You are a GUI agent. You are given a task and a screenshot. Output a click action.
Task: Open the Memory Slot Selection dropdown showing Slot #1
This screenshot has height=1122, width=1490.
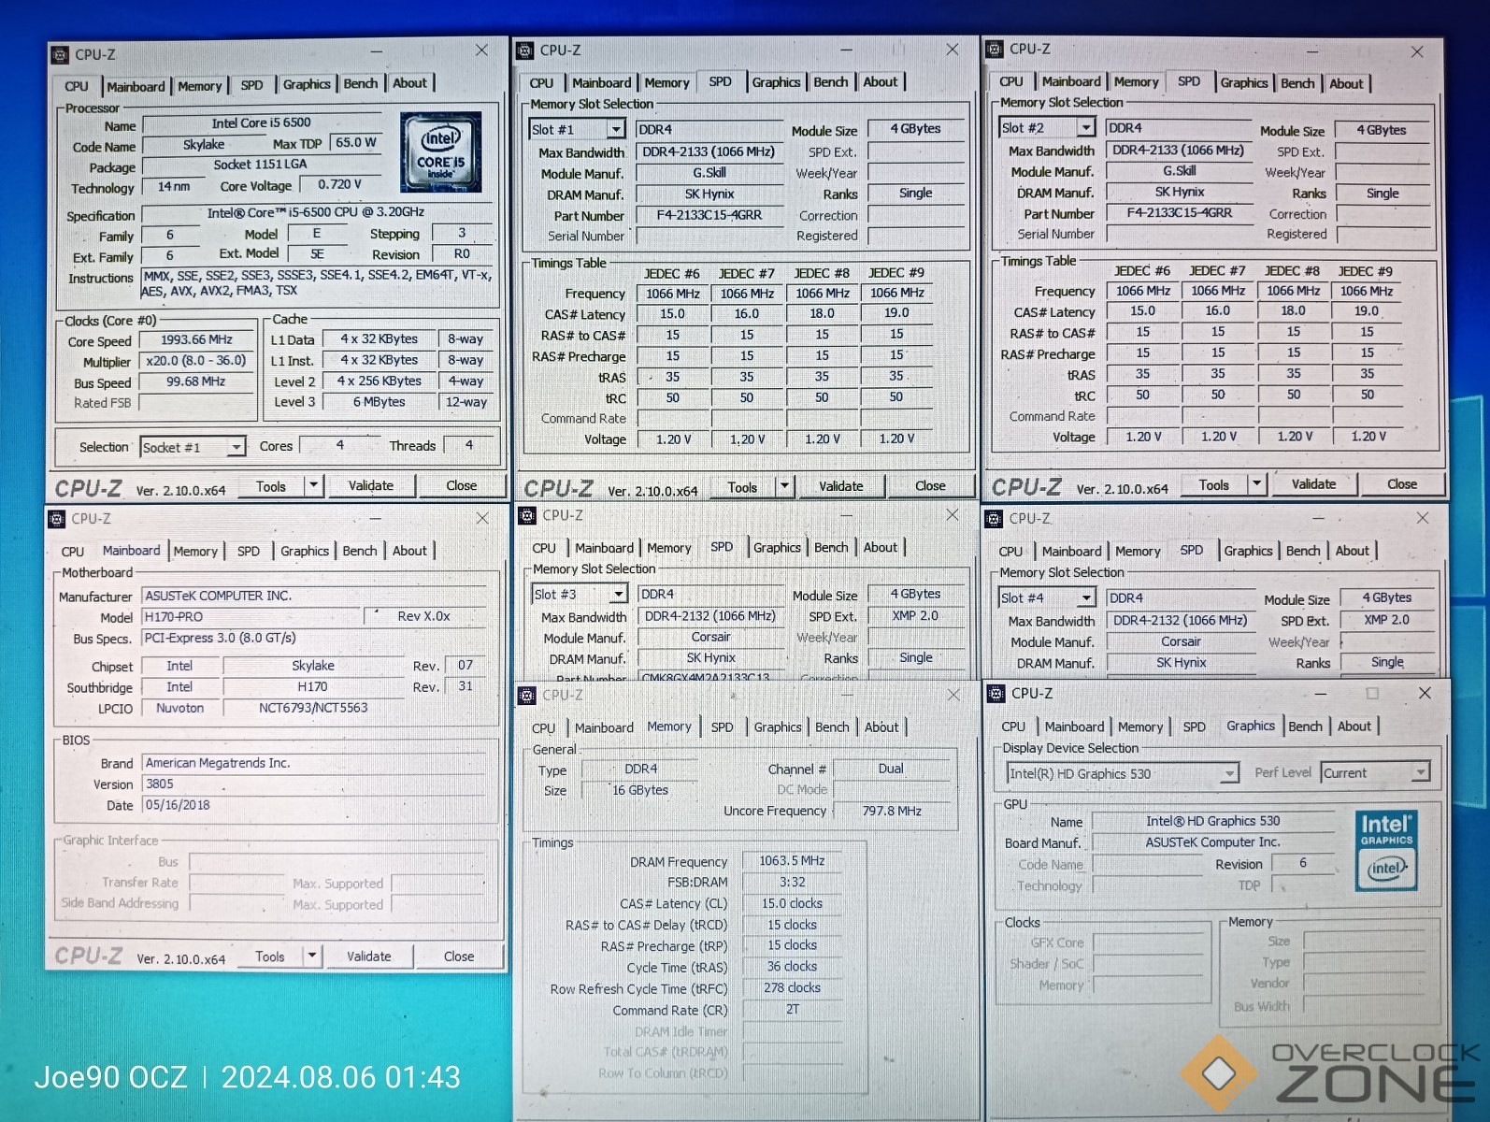(578, 129)
